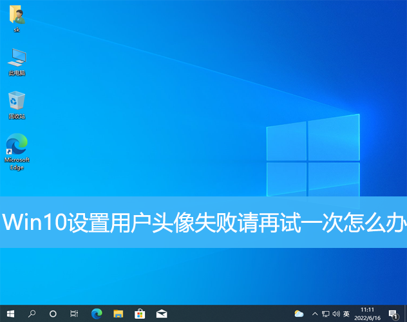Launch Microsoft Edge from desktop shortcut

(x=17, y=149)
